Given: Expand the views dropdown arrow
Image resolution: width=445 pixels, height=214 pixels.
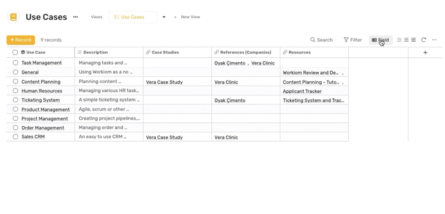Looking at the screenshot, I should 164,17.
